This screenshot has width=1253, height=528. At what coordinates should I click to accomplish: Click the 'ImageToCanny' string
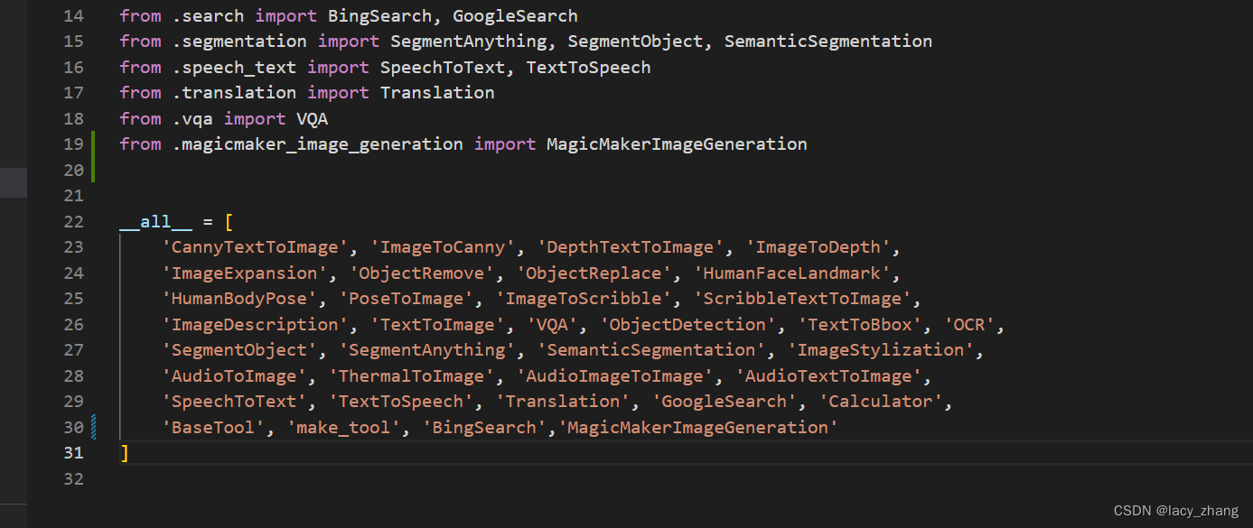coord(444,247)
